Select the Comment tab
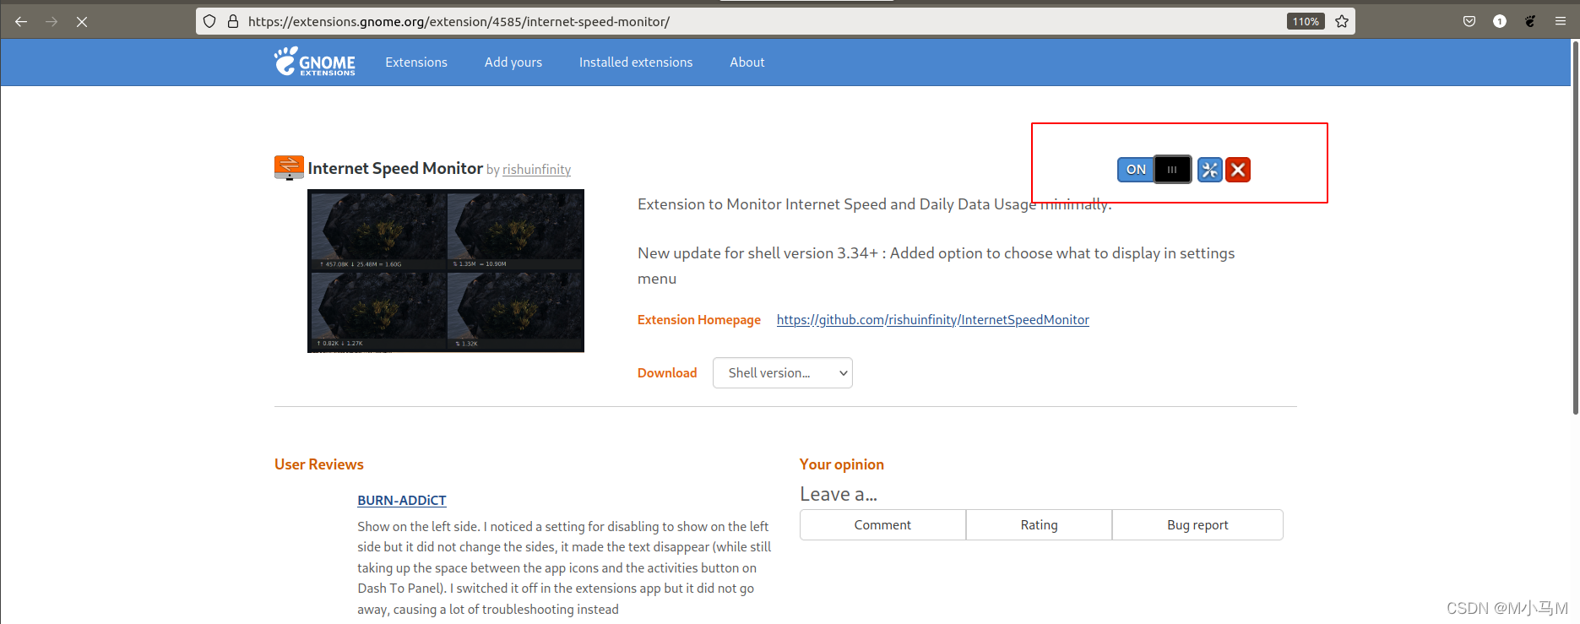The height and width of the screenshot is (624, 1580). click(882, 525)
